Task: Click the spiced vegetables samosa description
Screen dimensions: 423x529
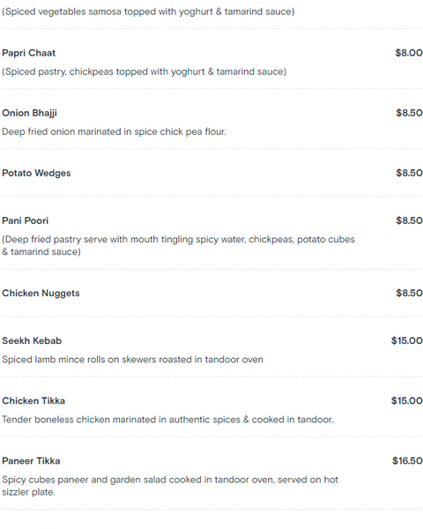Action: click(148, 11)
